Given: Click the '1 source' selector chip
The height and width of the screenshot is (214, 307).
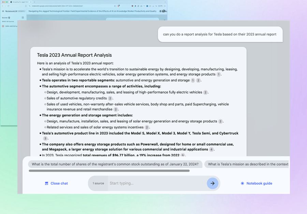Looking at the screenshot, I should tap(98, 183).
